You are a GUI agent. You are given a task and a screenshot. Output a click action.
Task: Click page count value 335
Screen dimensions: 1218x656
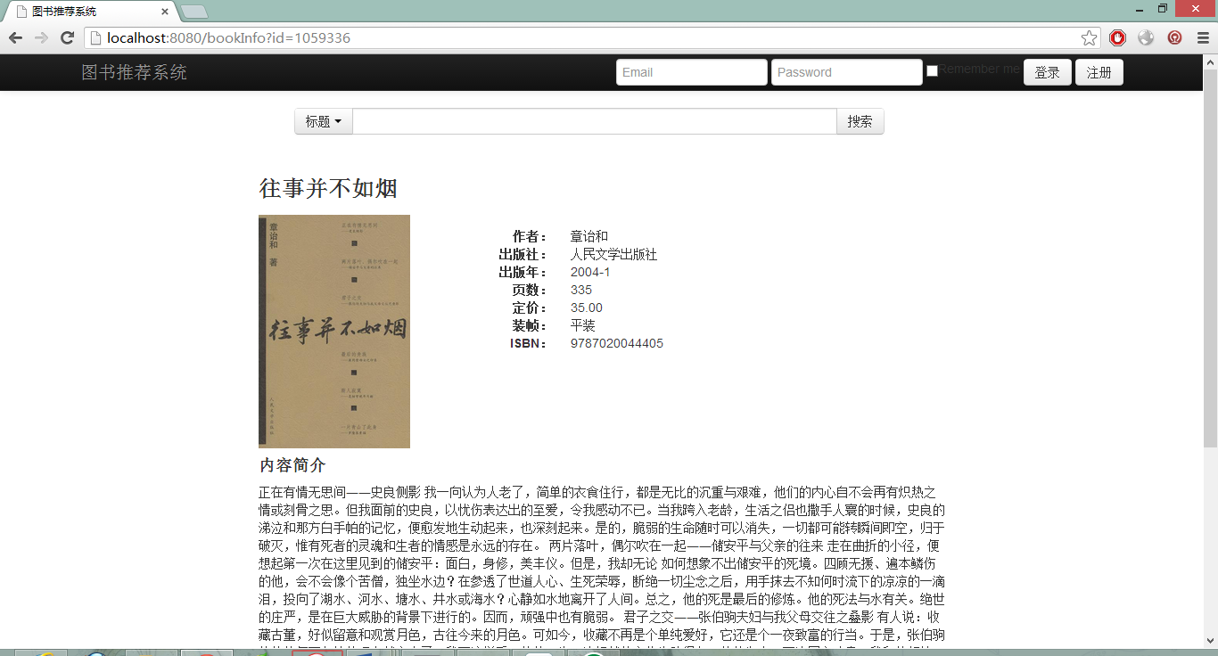(x=581, y=290)
